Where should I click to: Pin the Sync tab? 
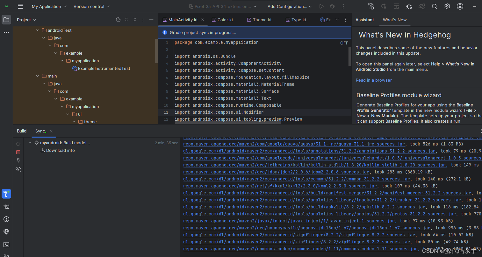(18, 160)
